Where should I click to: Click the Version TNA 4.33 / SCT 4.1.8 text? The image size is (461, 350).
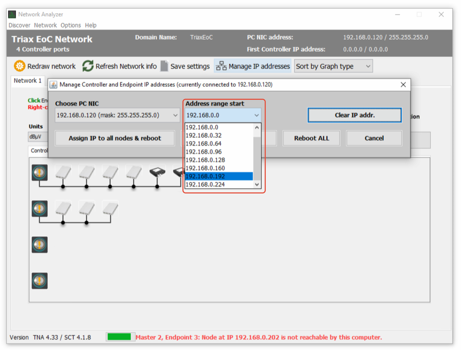coord(50,337)
